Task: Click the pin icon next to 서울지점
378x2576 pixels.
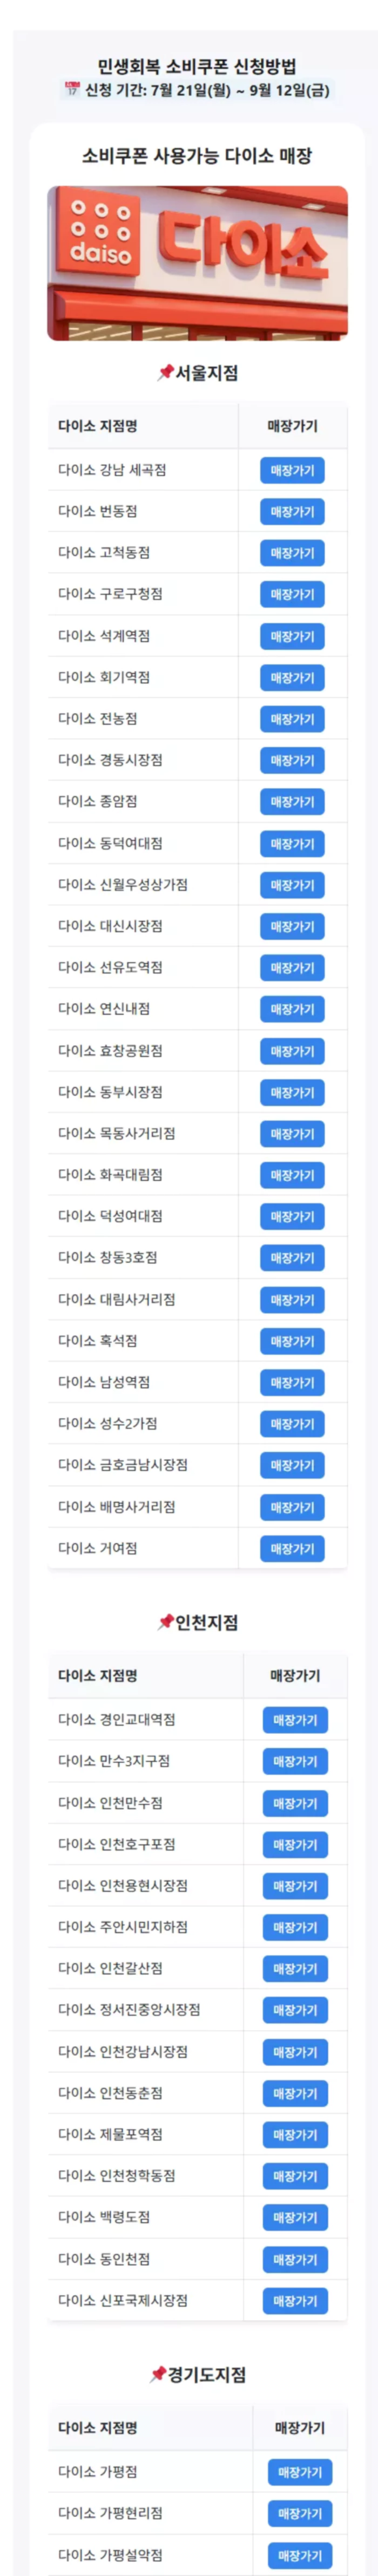Action: (x=166, y=373)
